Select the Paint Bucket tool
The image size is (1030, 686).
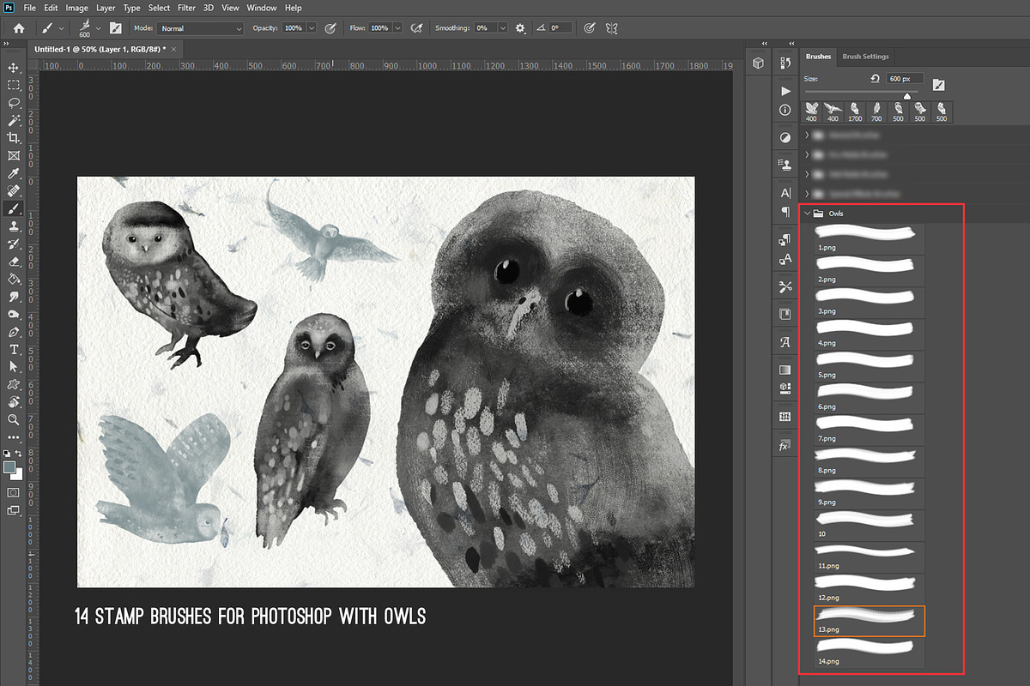pyautogui.click(x=14, y=279)
